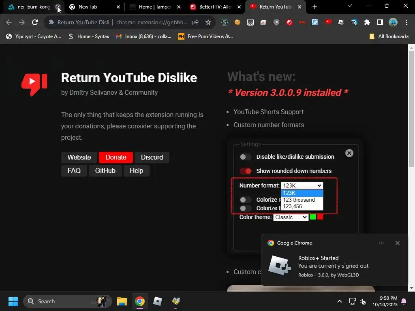Choose the 123 thousand format option

(302, 200)
